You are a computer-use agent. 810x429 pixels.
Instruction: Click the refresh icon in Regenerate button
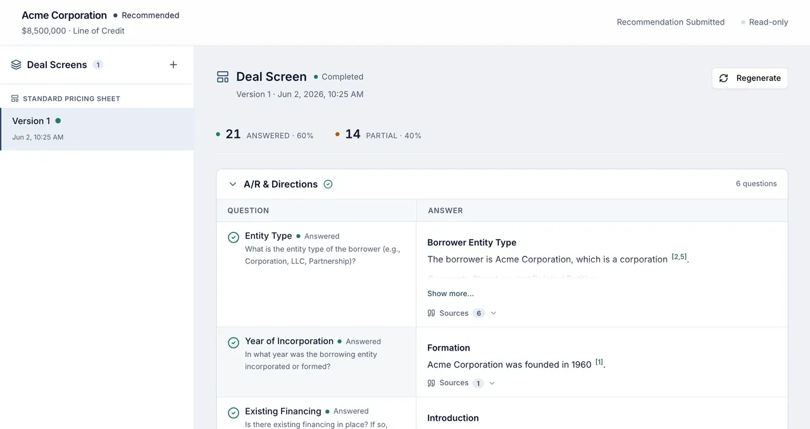tap(724, 78)
